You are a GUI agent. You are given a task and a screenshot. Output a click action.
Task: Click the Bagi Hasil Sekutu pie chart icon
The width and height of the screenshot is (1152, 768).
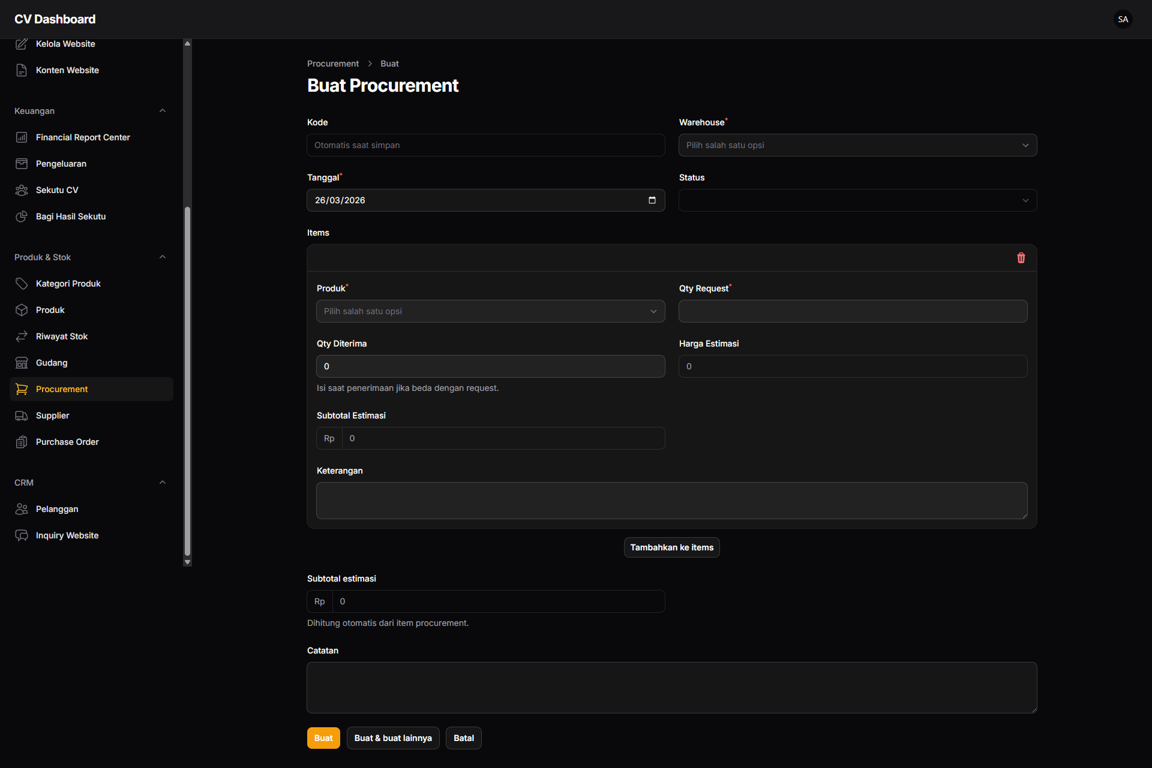coord(22,216)
